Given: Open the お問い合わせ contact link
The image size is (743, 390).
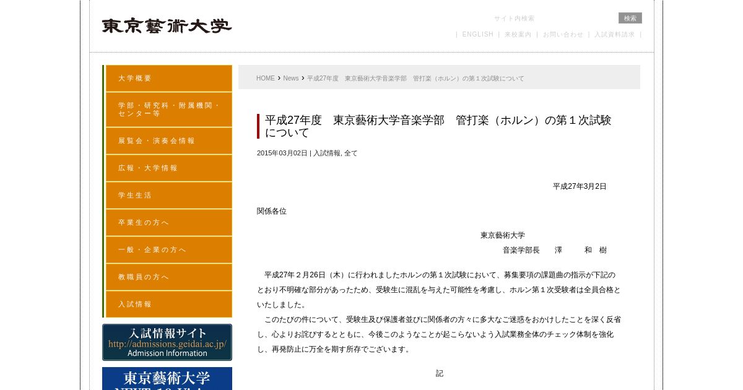Looking at the screenshot, I should tap(563, 35).
